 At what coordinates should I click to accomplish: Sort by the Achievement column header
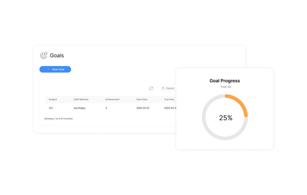(112, 99)
